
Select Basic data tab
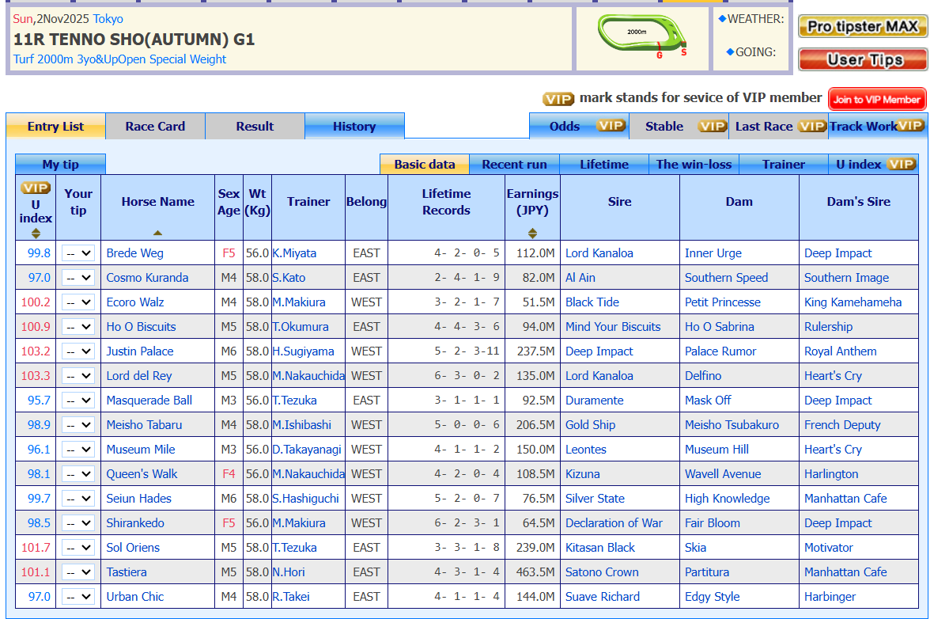(425, 164)
